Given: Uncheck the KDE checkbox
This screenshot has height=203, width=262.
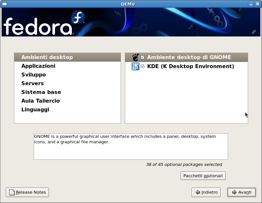Looking at the screenshot, I should (x=142, y=66).
